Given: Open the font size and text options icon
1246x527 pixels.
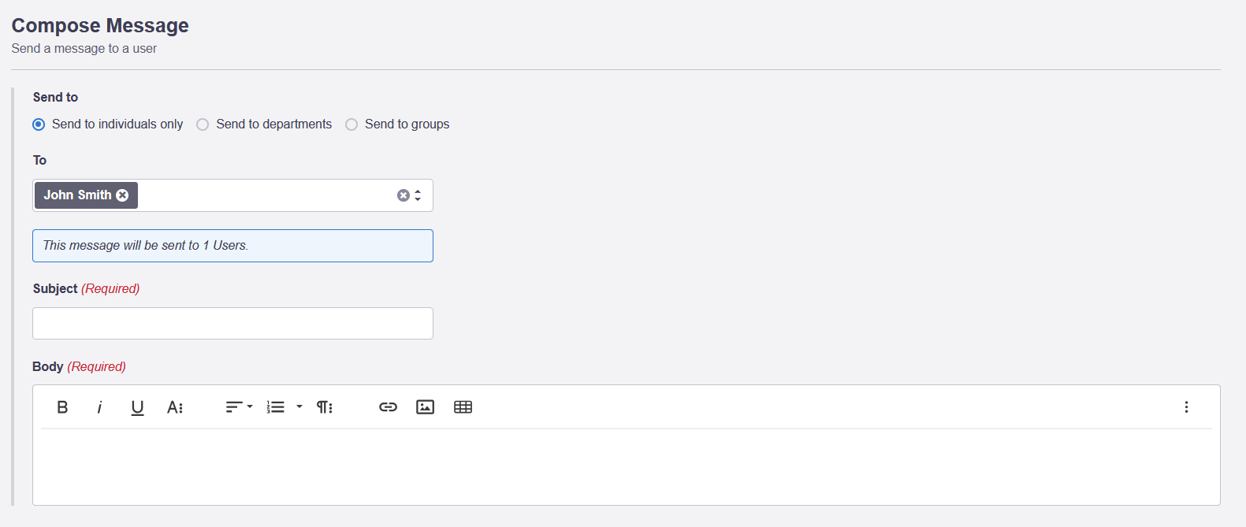Looking at the screenshot, I should (175, 407).
